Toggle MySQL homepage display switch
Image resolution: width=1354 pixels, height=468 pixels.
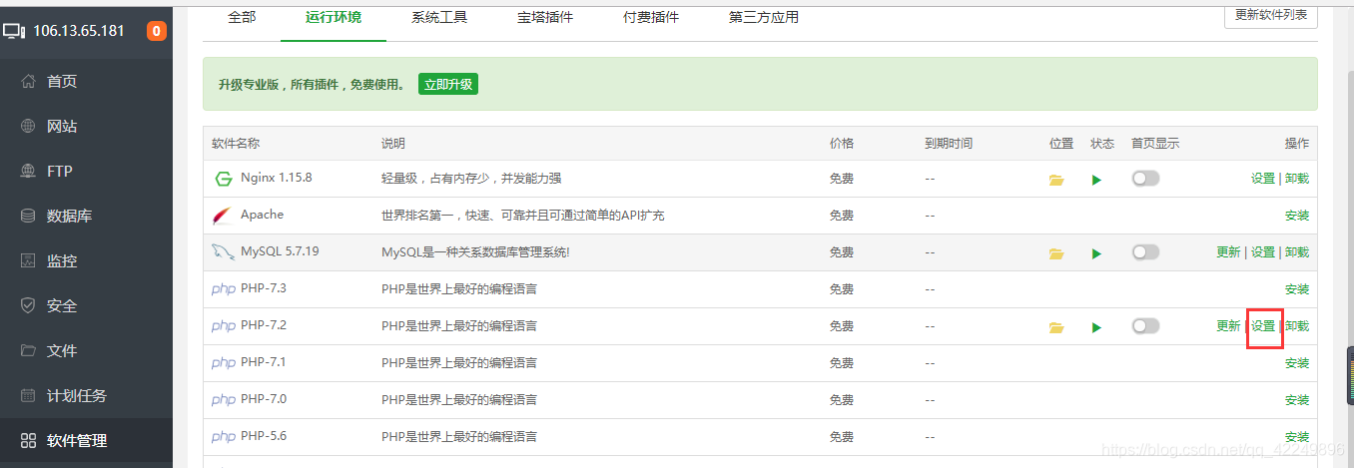1145,252
